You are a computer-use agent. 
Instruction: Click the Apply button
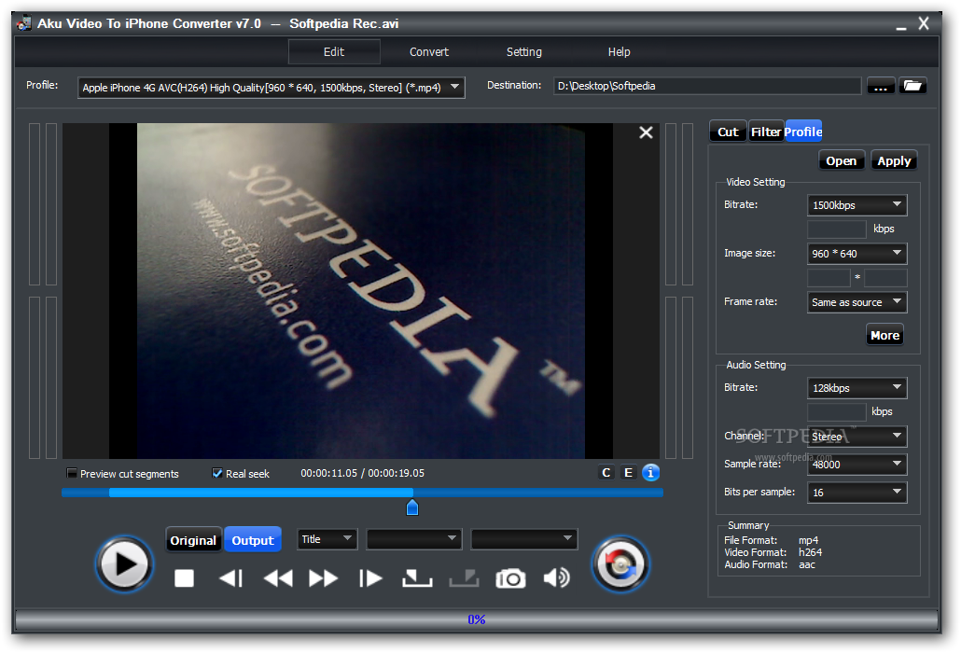pyautogui.click(x=894, y=160)
